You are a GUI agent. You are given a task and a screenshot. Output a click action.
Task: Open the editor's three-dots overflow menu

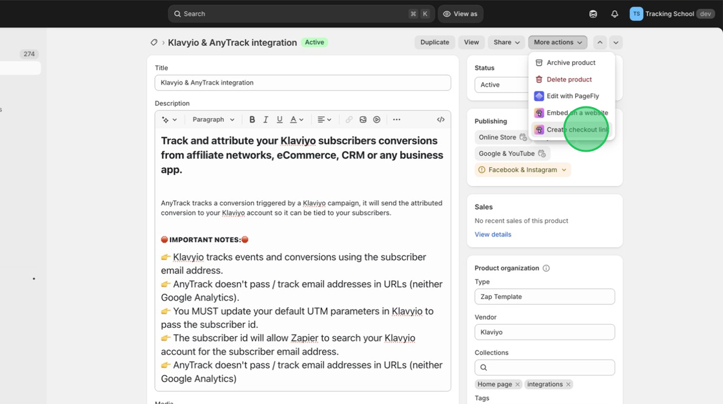click(397, 119)
